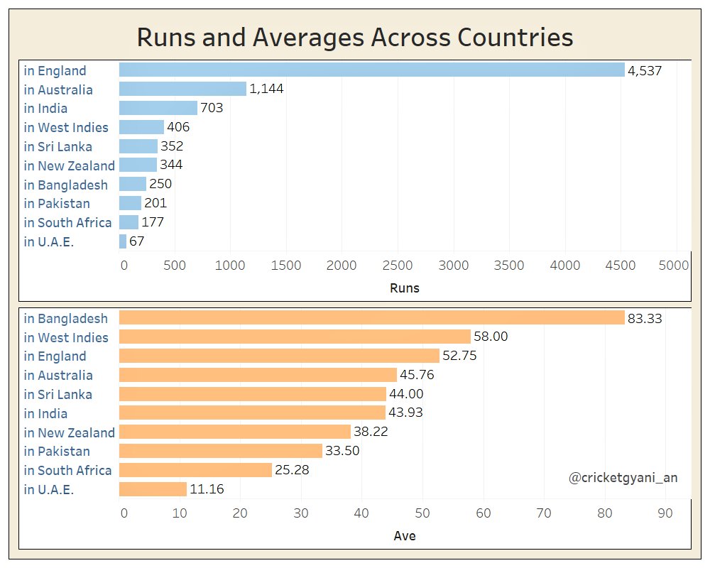Click the 'Ave' axis title
Image resolution: width=710 pixels, height=568 pixels.
(405, 536)
